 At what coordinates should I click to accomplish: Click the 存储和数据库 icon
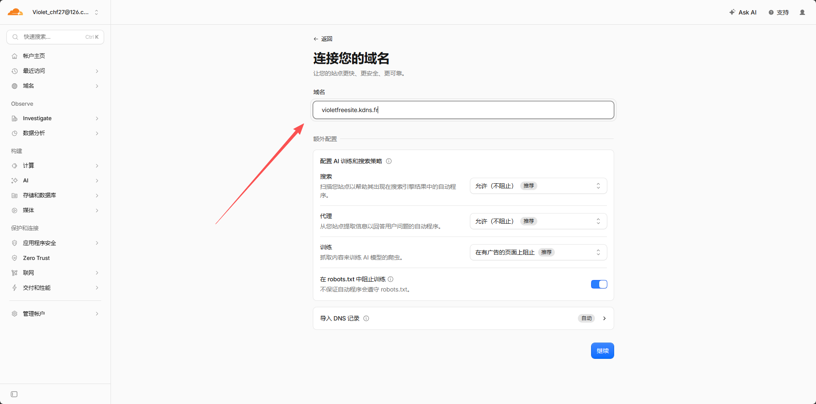click(x=15, y=196)
